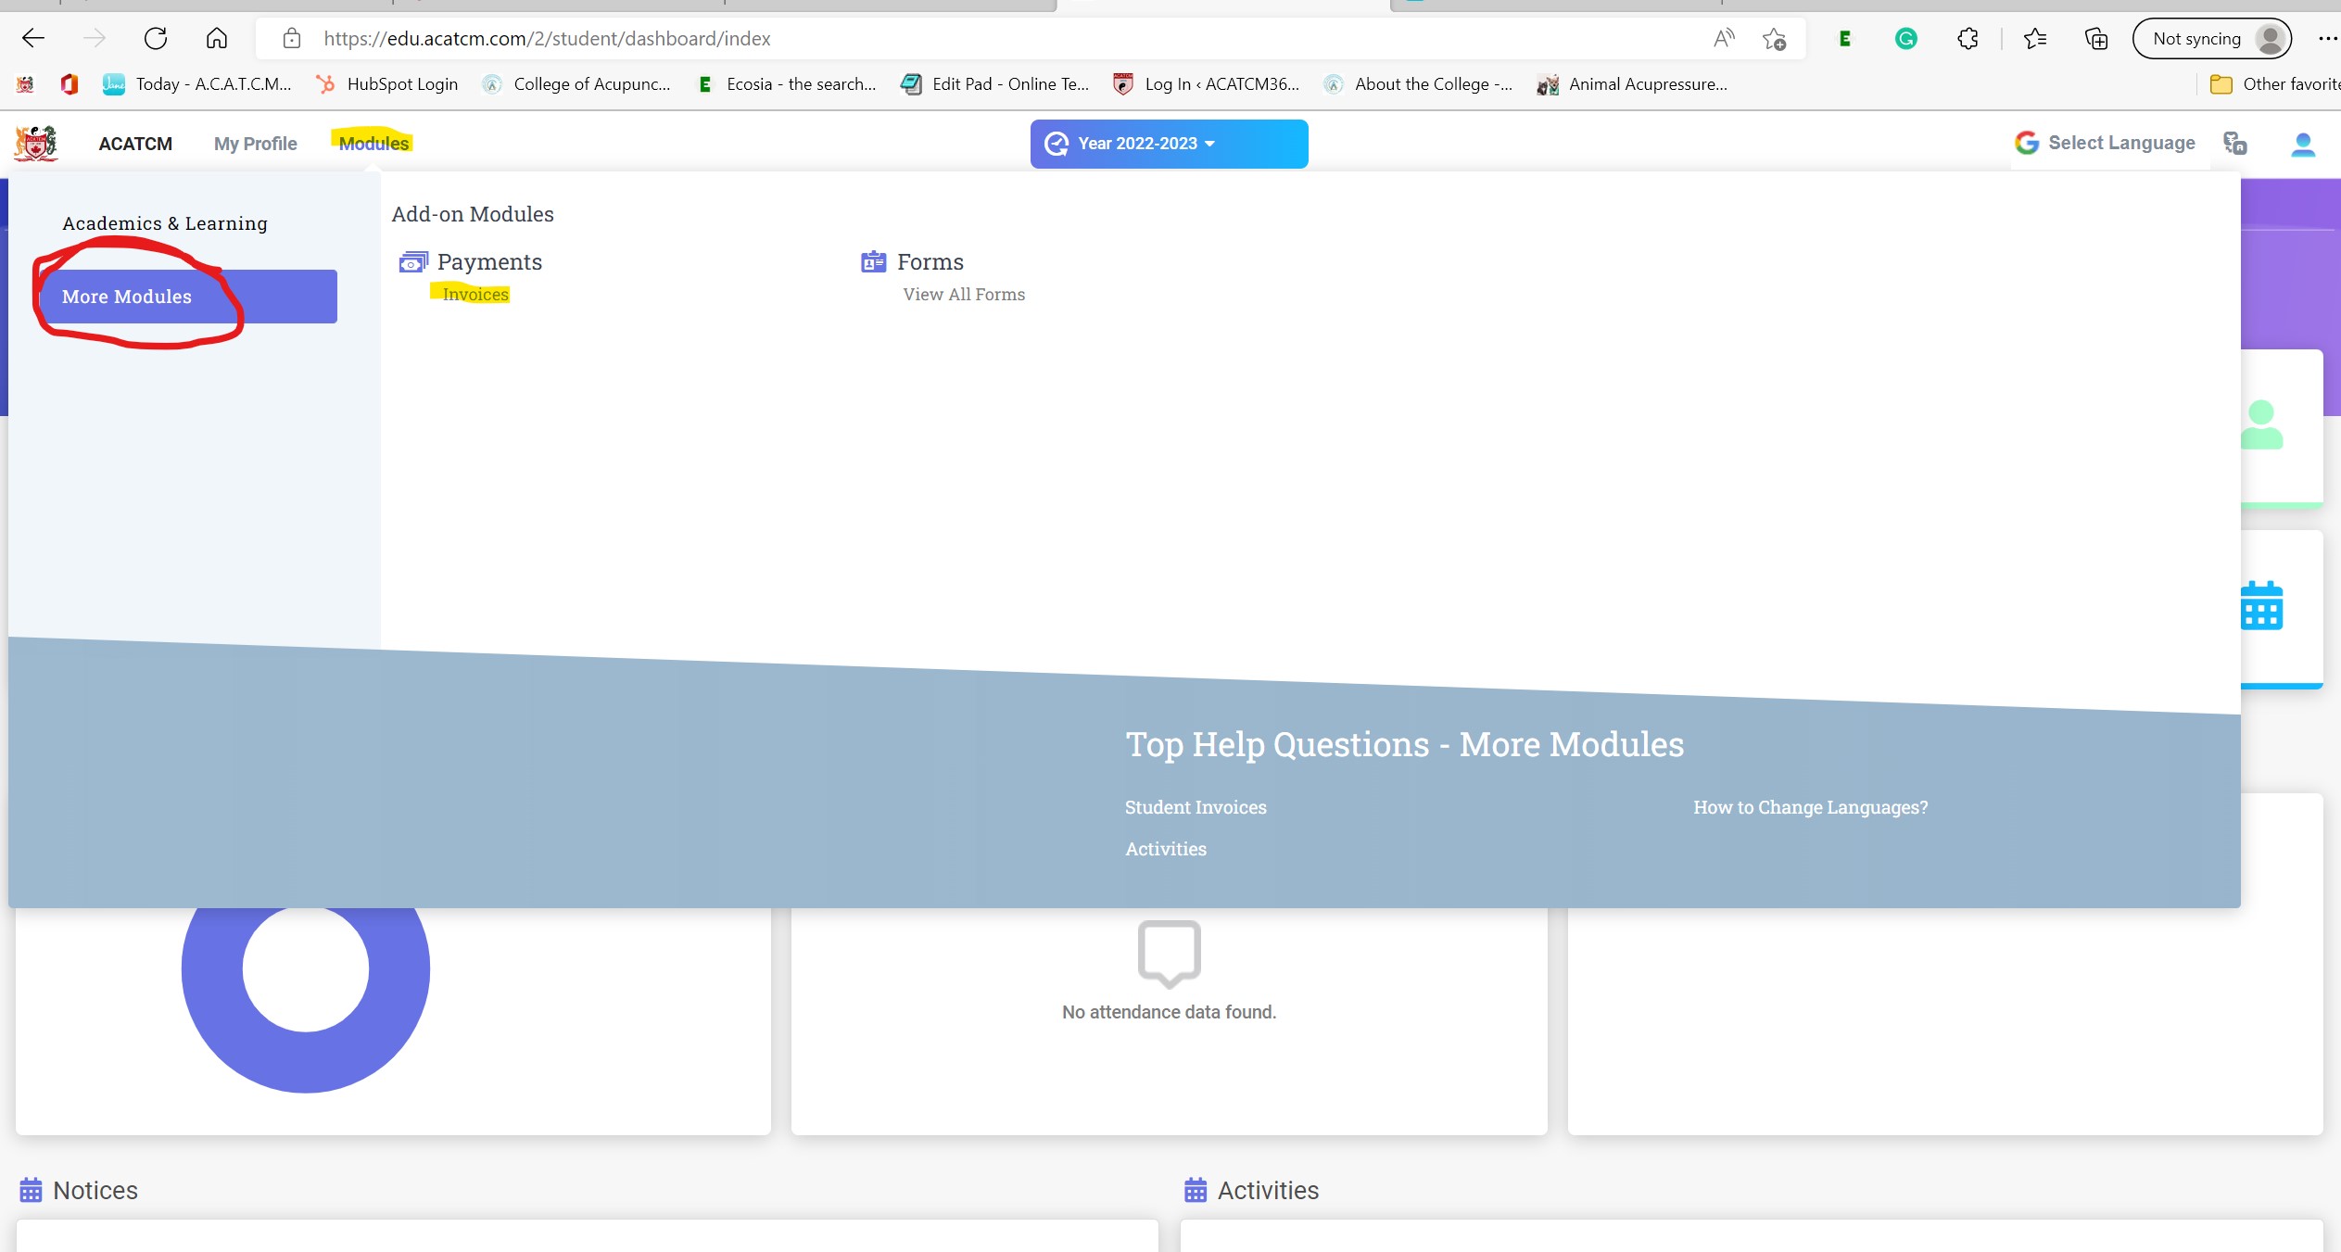Viewport: 2341px width, 1252px height.
Task: Open the Activities help question
Action: [1166, 849]
